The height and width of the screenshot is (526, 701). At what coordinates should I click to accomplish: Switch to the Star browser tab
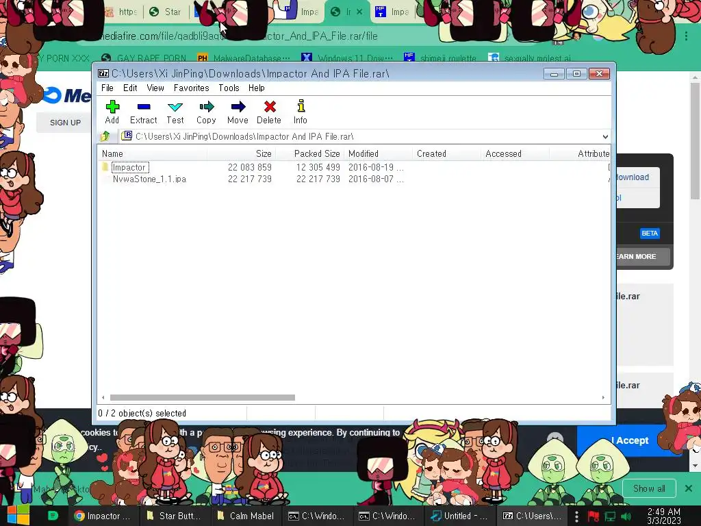coord(166,12)
